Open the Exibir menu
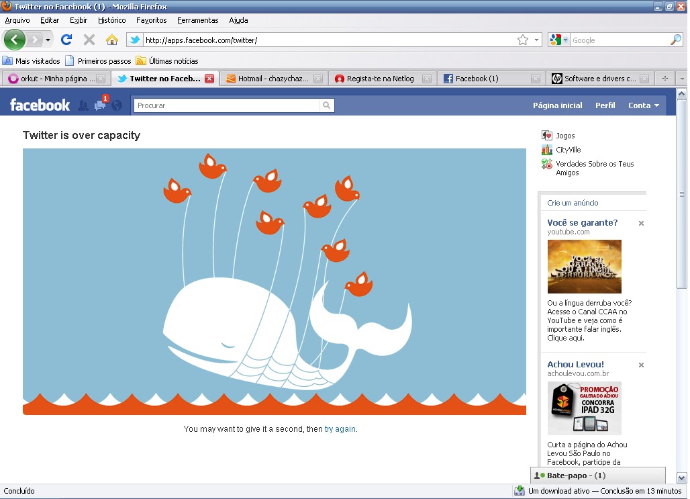The image size is (690, 499). tap(79, 20)
